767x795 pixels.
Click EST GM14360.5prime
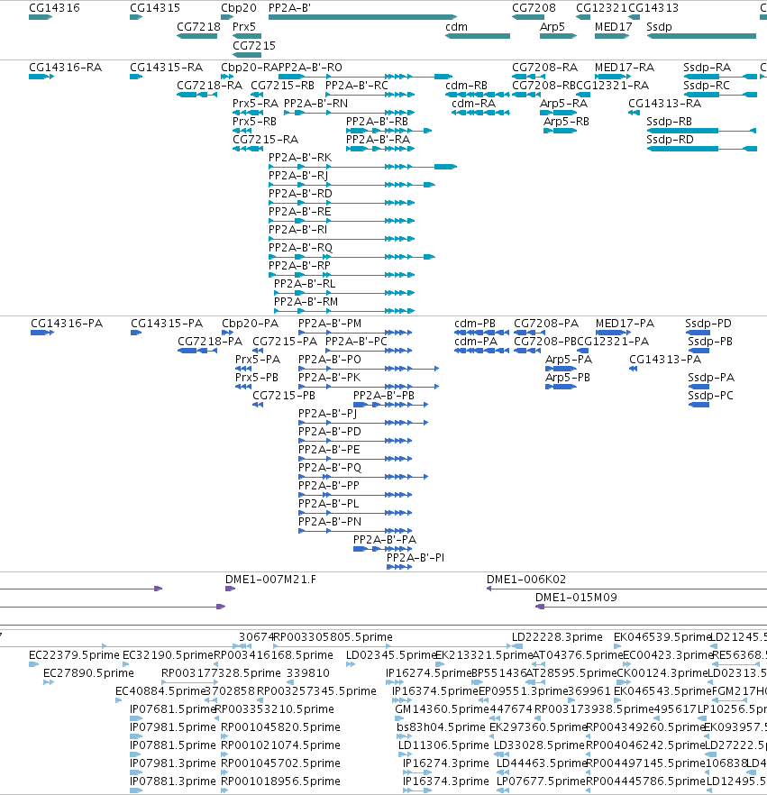click(x=440, y=709)
